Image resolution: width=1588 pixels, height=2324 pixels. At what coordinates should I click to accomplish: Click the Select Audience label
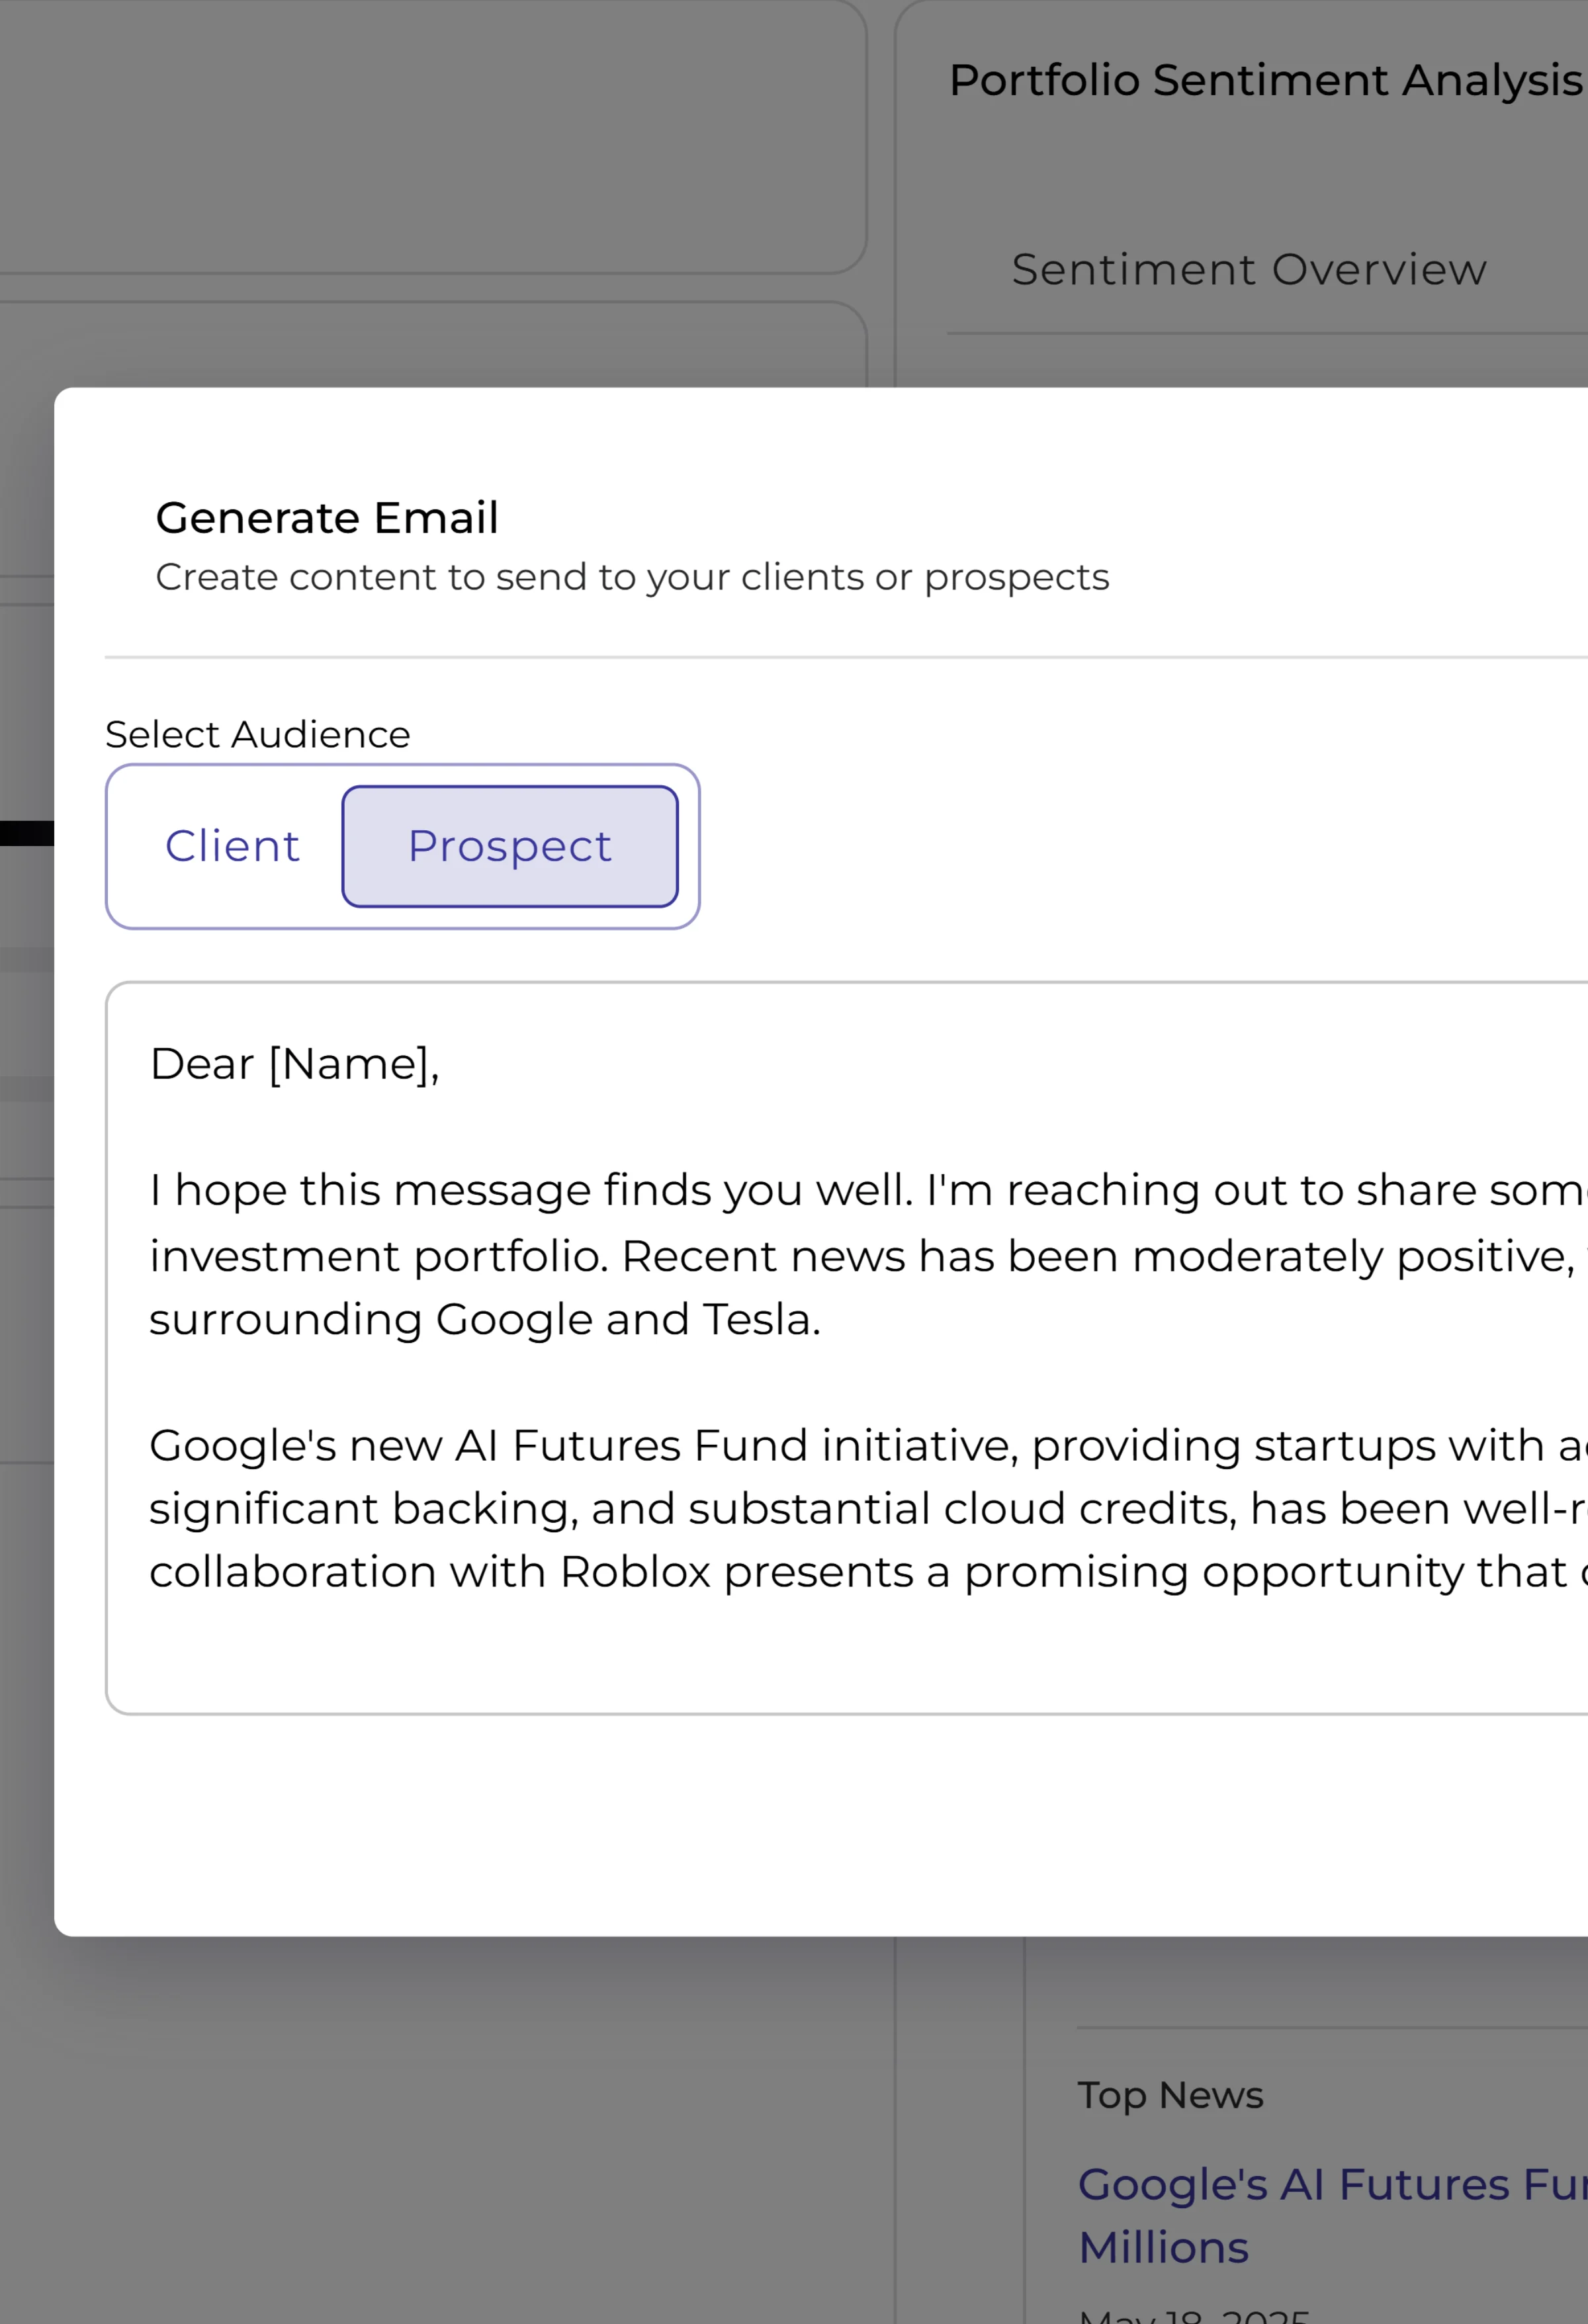258,735
